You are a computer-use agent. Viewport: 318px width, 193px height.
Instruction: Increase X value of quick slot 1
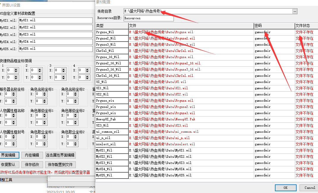[16, 69]
